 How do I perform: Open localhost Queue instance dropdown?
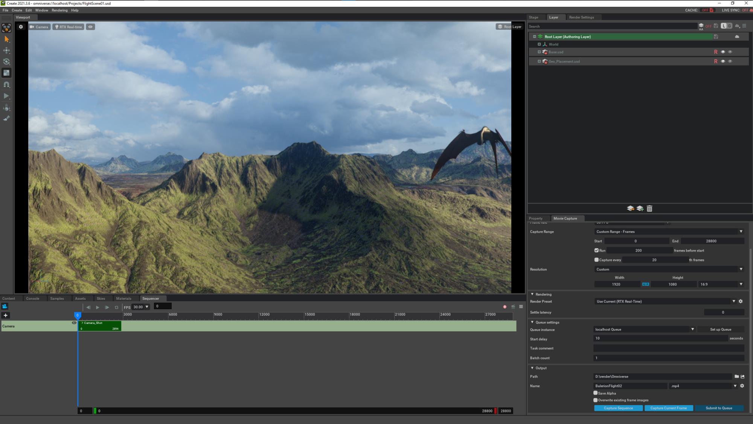[644, 329]
